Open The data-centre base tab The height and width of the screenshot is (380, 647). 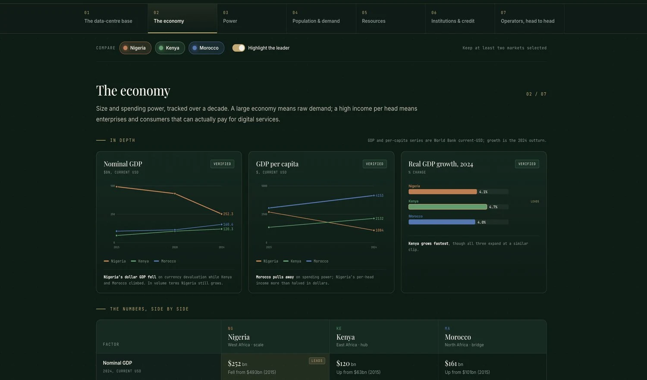[x=113, y=19]
